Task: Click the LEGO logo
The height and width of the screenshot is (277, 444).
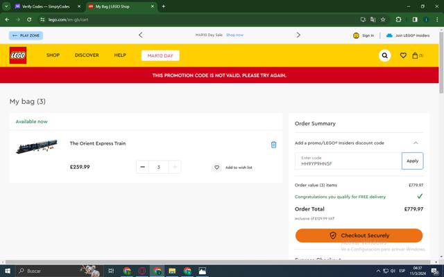Action: tap(18, 55)
